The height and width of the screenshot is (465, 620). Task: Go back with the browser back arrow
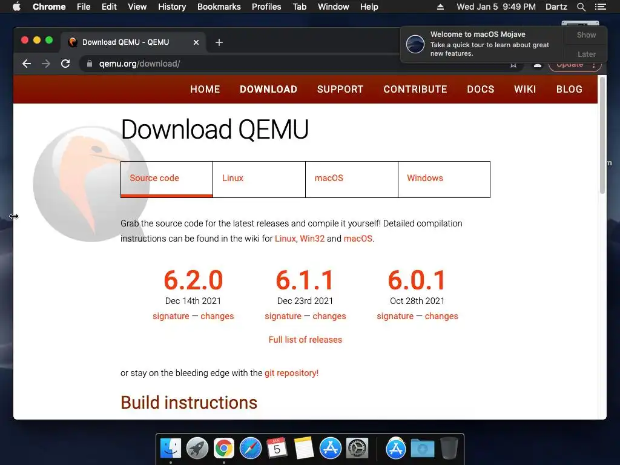[x=27, y=64]
